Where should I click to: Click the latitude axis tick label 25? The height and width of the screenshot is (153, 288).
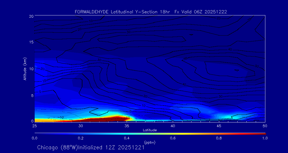pyautogui.click(x=34, y=126)
